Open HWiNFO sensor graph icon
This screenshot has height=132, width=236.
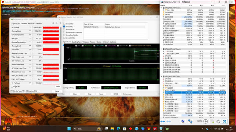tap(183, 121)
